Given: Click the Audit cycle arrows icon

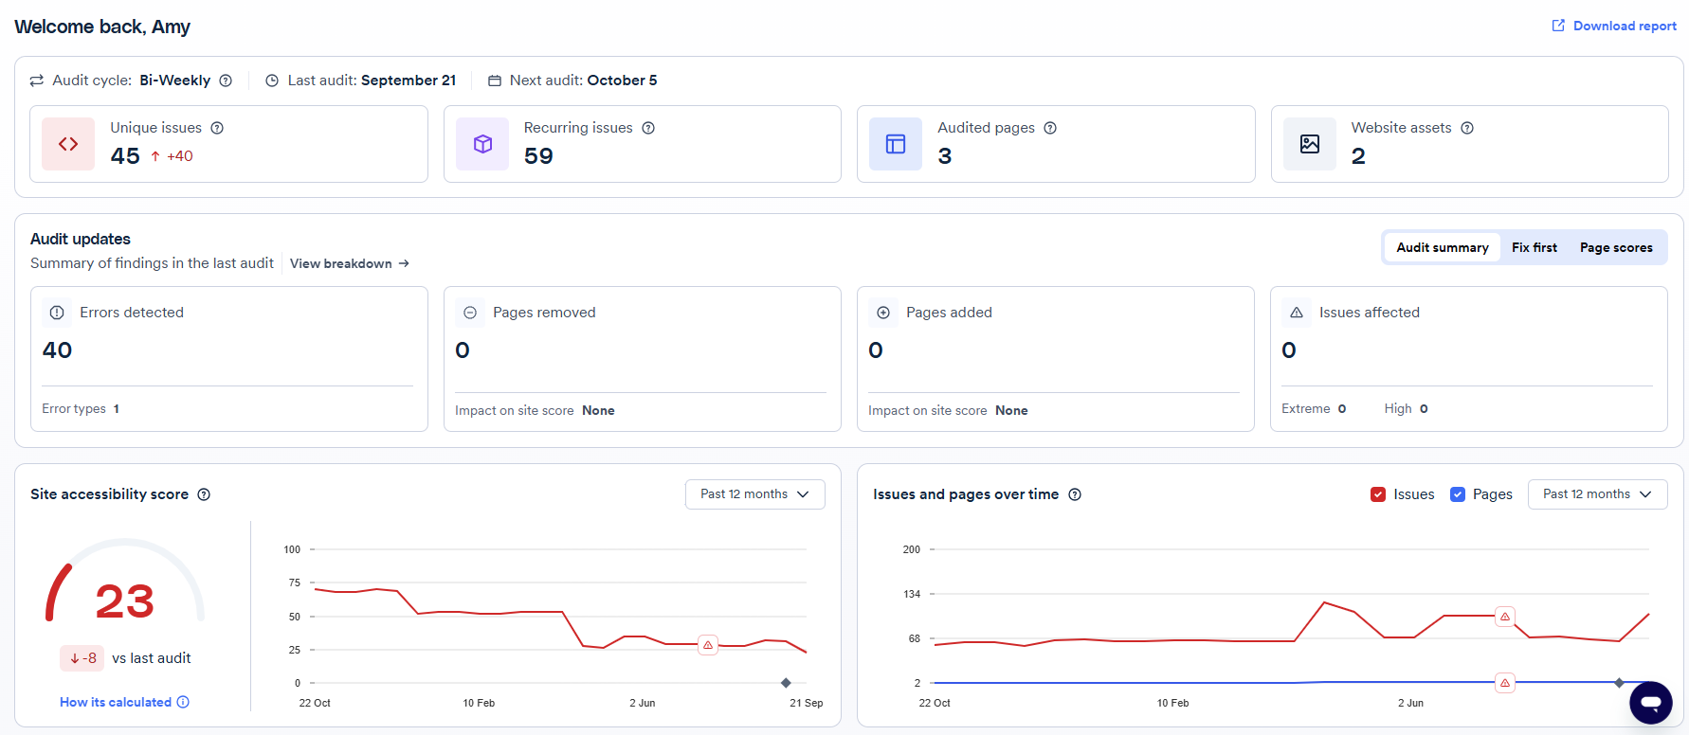Looking at the screenshot, I should [37, 81].
